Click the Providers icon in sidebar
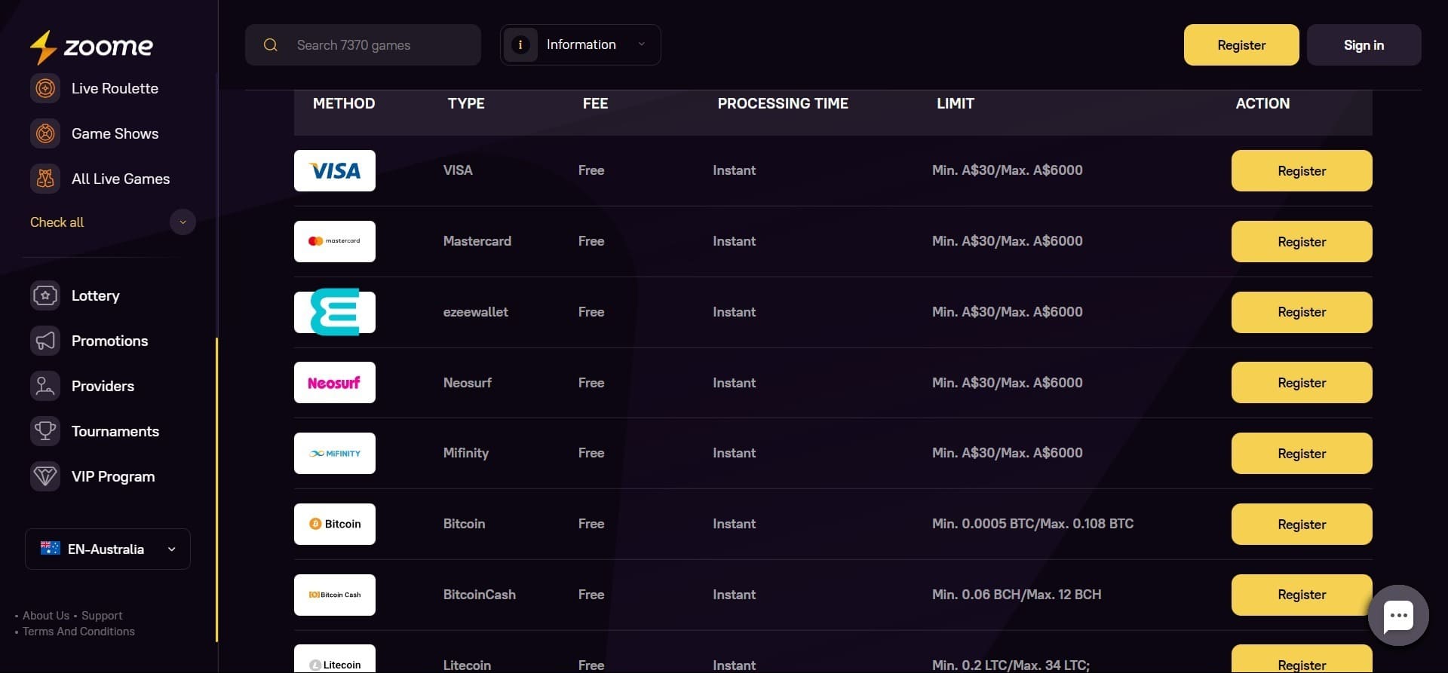This screenshot has height=673, width=1448. pos(45,386)
